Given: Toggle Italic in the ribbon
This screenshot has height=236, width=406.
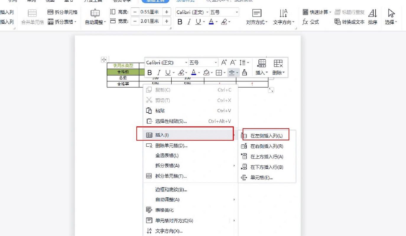Looking at the screenshot, I should click(189, 22).
